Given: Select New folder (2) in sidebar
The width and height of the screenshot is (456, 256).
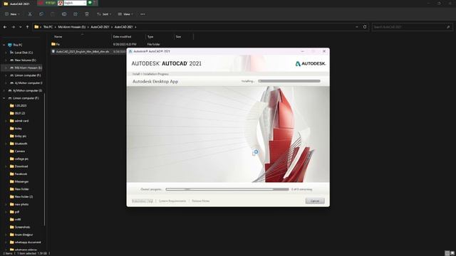Looking at the screenshot, I should click(21, 197).
